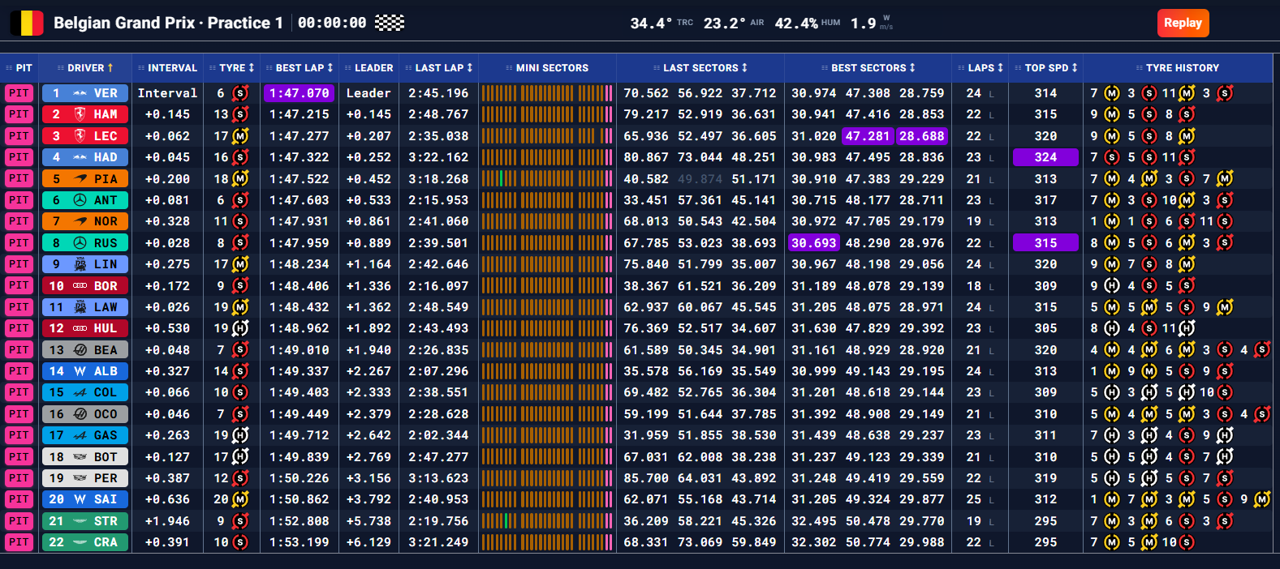1280x569 pixels.
Task: Click the PIT badge in the CRA row
Action: pyautogui.click(x=19, y=542)
